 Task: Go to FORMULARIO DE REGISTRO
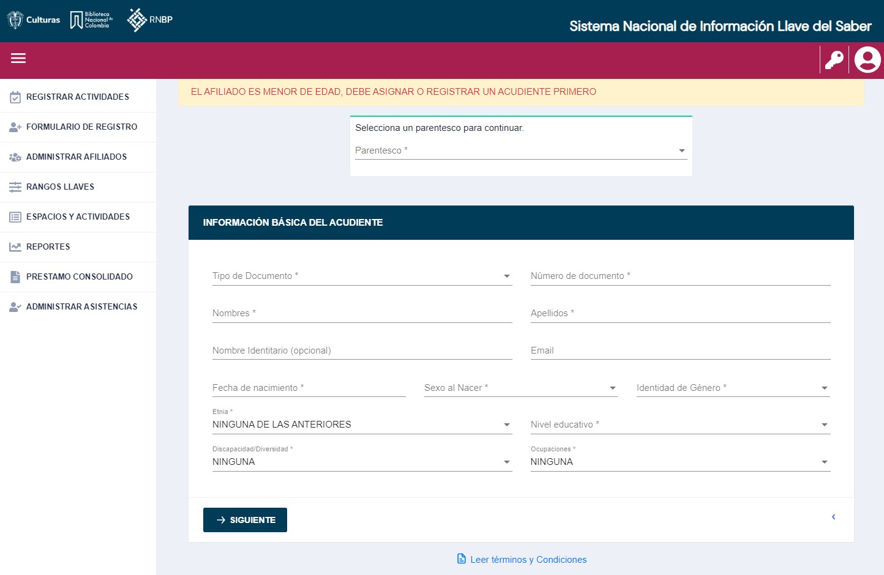[78, 127]
